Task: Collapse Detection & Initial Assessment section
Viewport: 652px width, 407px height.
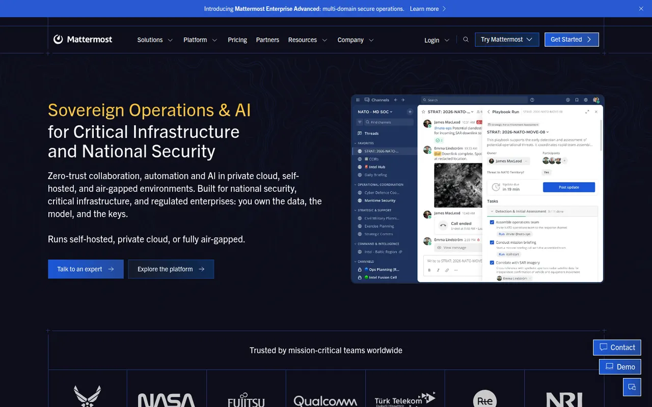Action: [x=542, y=211]
